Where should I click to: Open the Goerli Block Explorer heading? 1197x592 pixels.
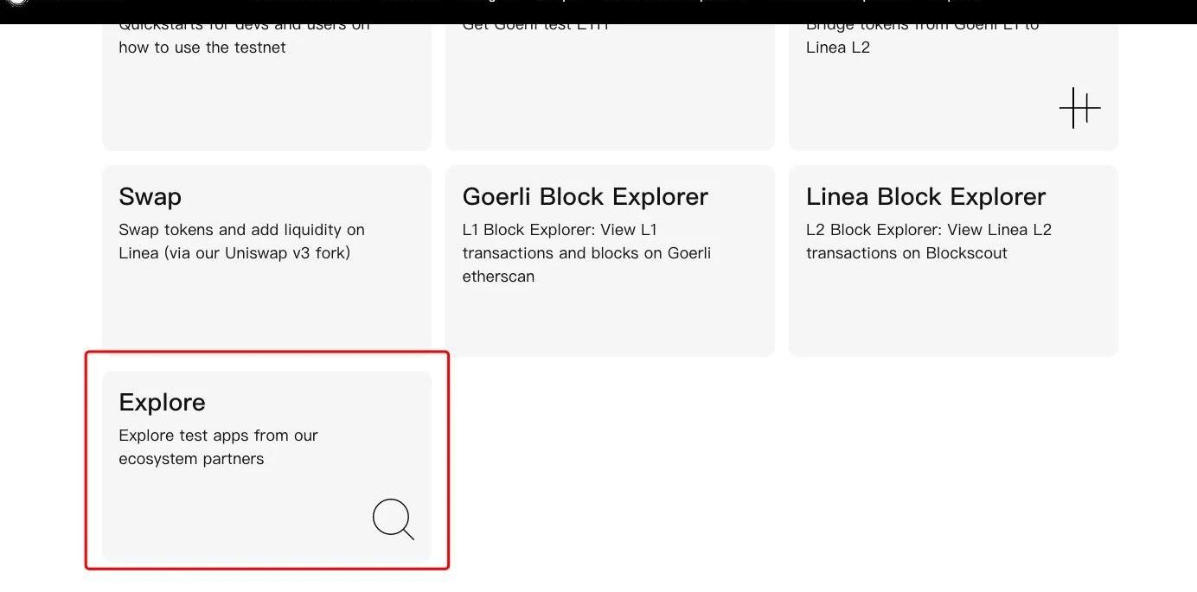(585, 197)
